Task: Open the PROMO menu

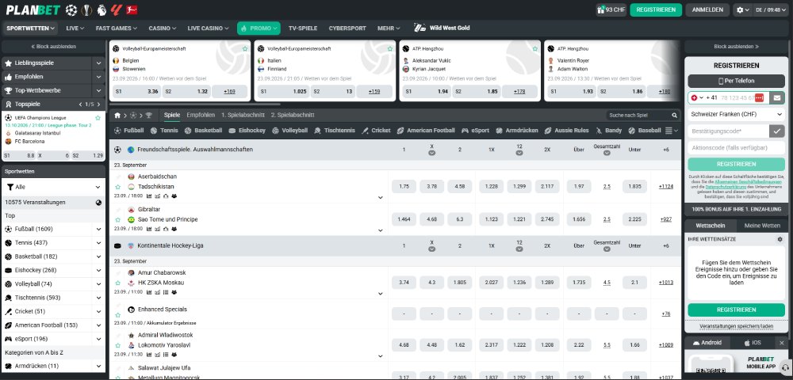Action: click(259, 28)
